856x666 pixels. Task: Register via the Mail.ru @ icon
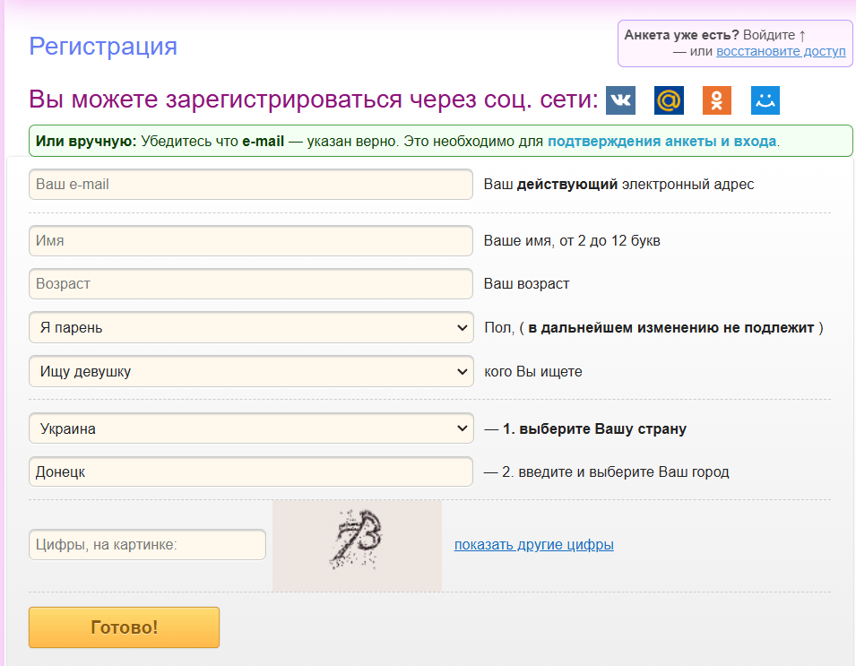(x=669, y=100)
